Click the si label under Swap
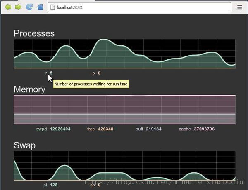 coord(45,185)
